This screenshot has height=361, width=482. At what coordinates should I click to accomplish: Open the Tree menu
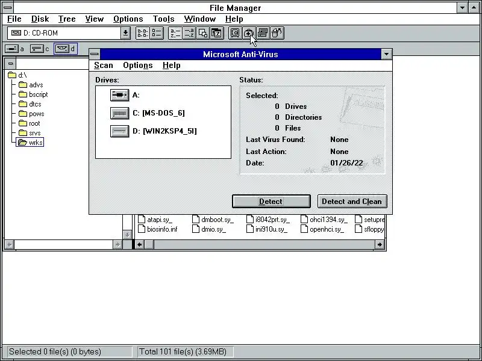pos(67,19)
